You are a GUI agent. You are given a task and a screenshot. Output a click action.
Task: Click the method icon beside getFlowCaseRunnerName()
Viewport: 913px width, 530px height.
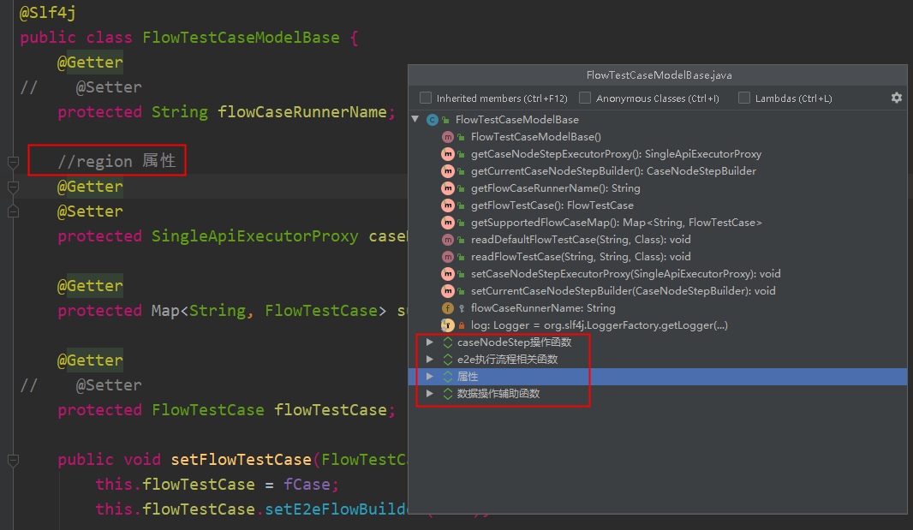(447, 188)
